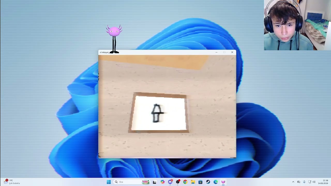The image size is (331, 186).
Task: Open Google Chrome from the taskbar
Action: pyautogui.click(x=185, y=182)
